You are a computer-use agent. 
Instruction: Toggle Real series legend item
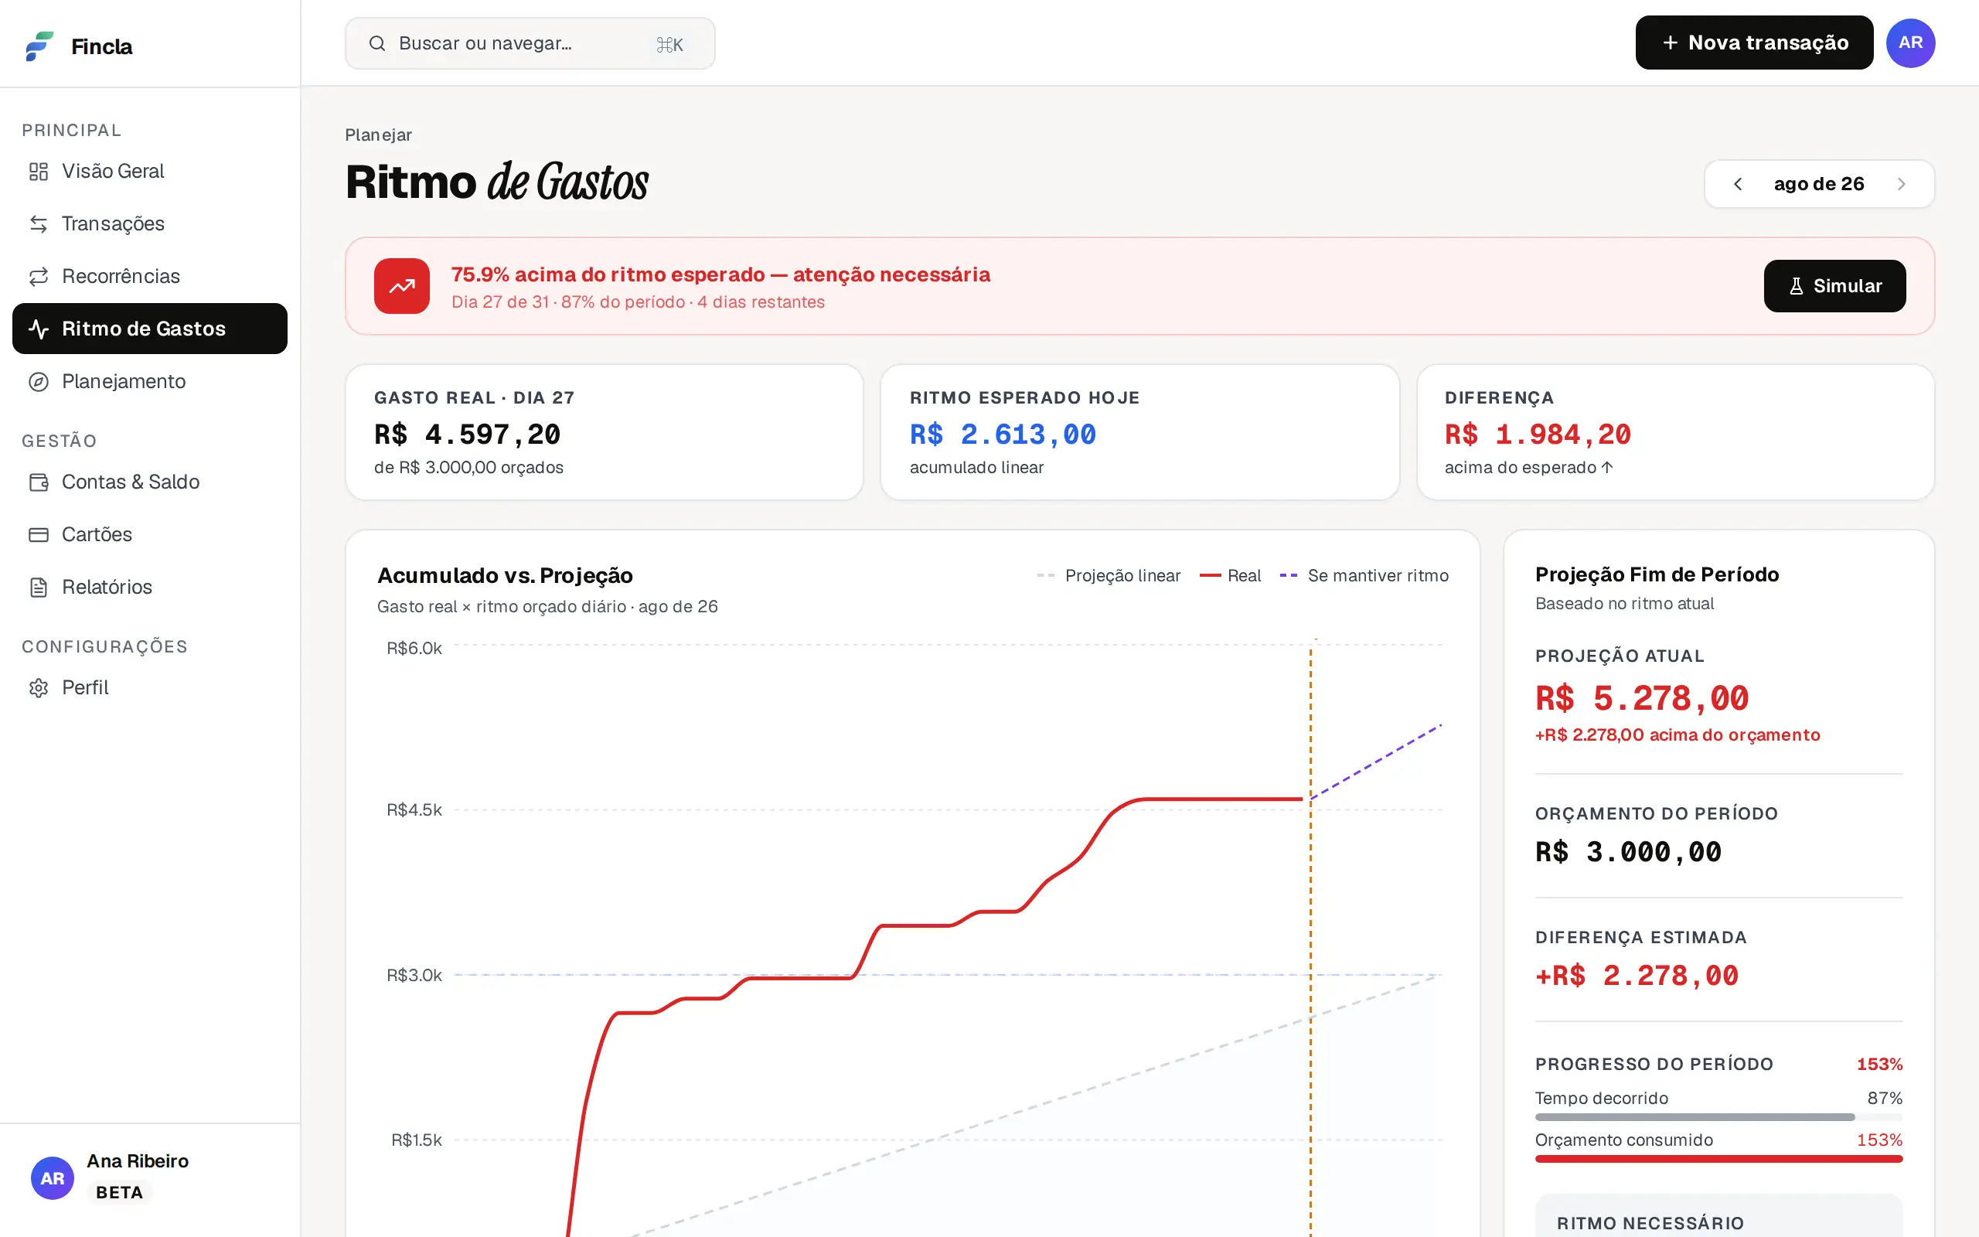click(1231, 576)
